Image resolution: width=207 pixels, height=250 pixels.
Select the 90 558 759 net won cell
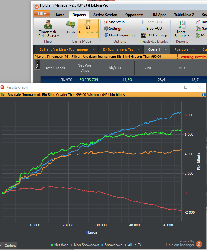(x=89, y=79)
